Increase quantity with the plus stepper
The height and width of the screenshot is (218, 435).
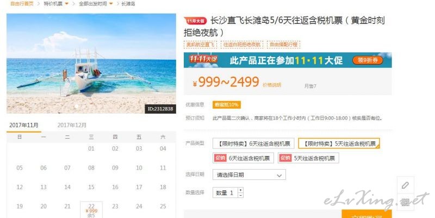[x=240, y=190]
